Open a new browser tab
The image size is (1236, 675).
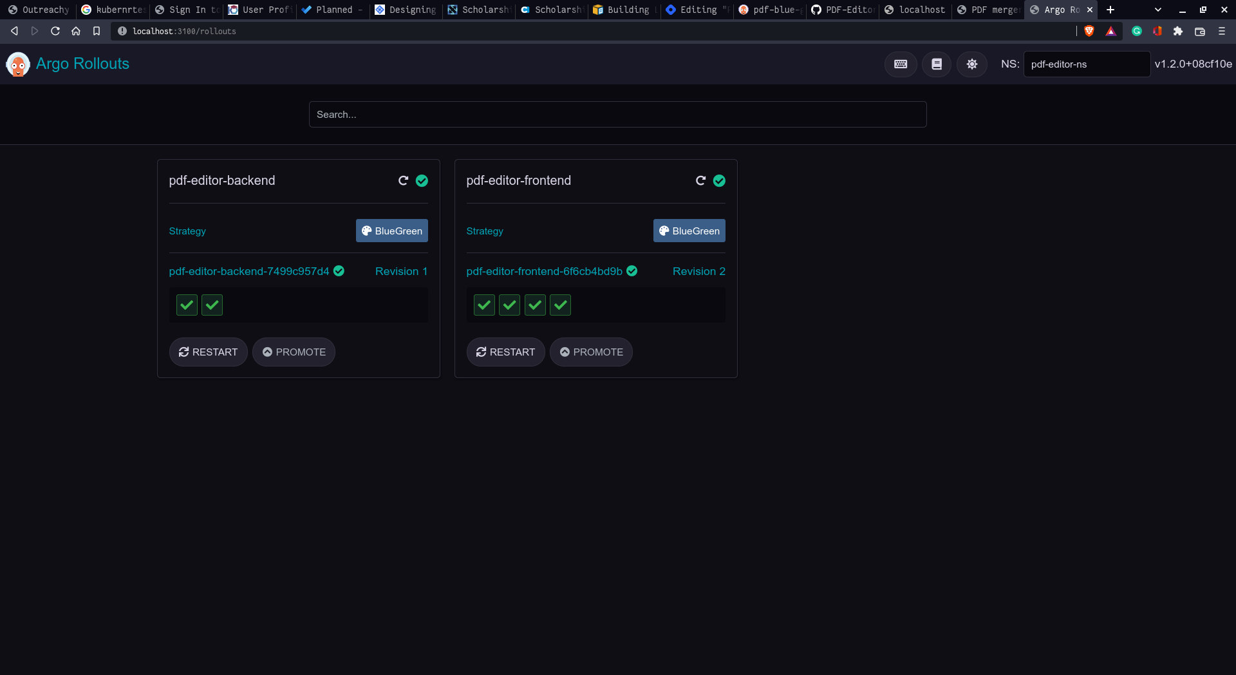(1110, 10)
